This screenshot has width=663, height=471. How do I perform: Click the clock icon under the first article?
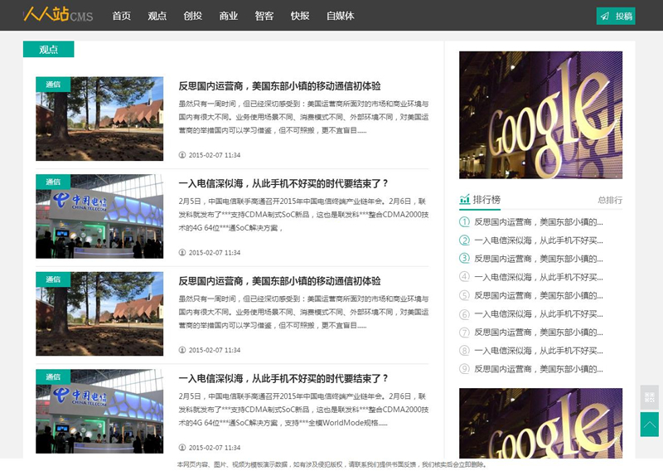click(182, 155)
